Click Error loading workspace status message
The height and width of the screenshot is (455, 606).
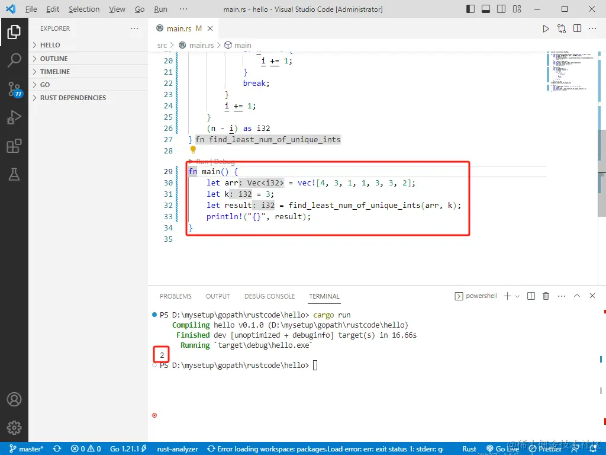click(x=325, y=449)
